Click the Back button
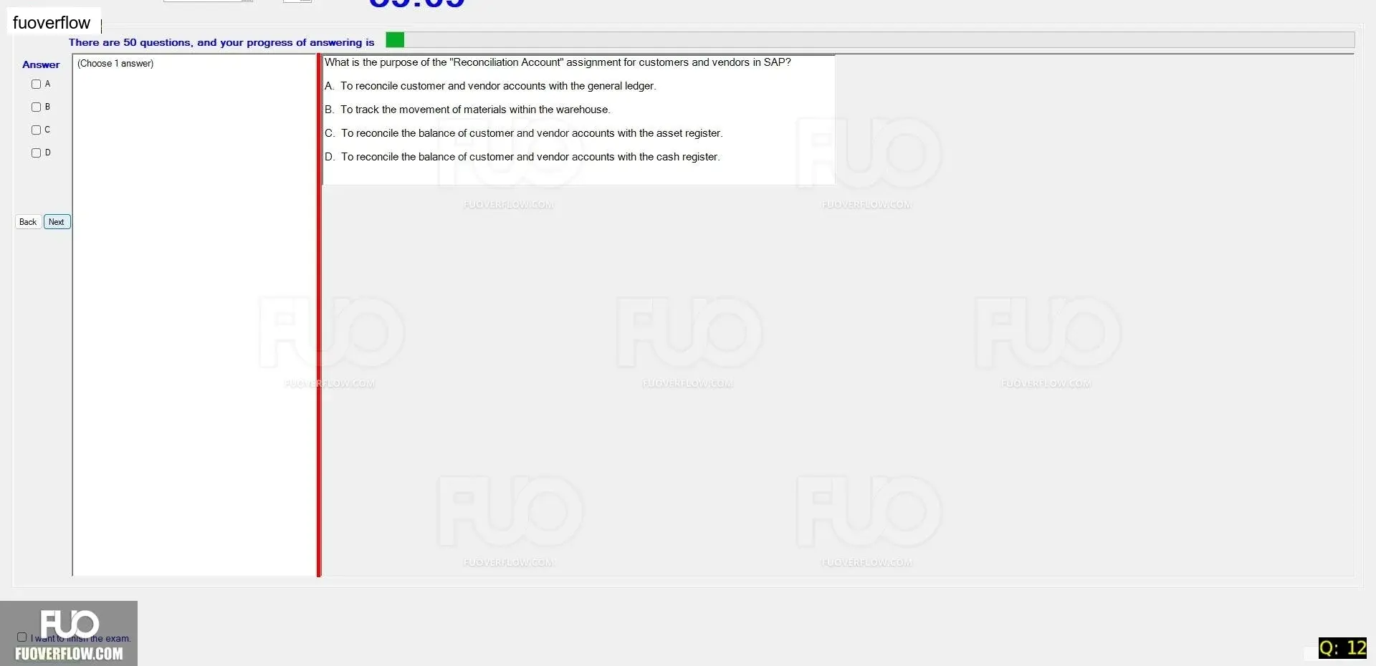The width and height of the screenshot is (1376, 666). coord(28,222)
